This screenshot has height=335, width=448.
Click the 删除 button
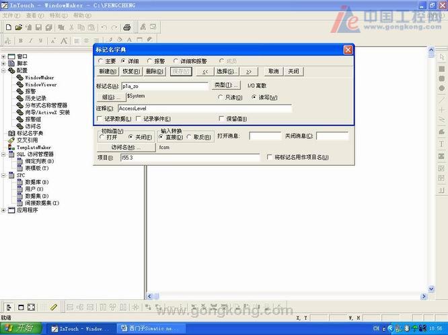tap(155, 71)
